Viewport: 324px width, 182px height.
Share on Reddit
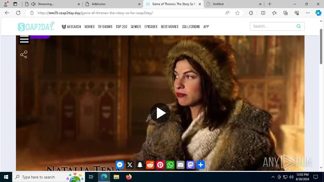click(150, 165)
